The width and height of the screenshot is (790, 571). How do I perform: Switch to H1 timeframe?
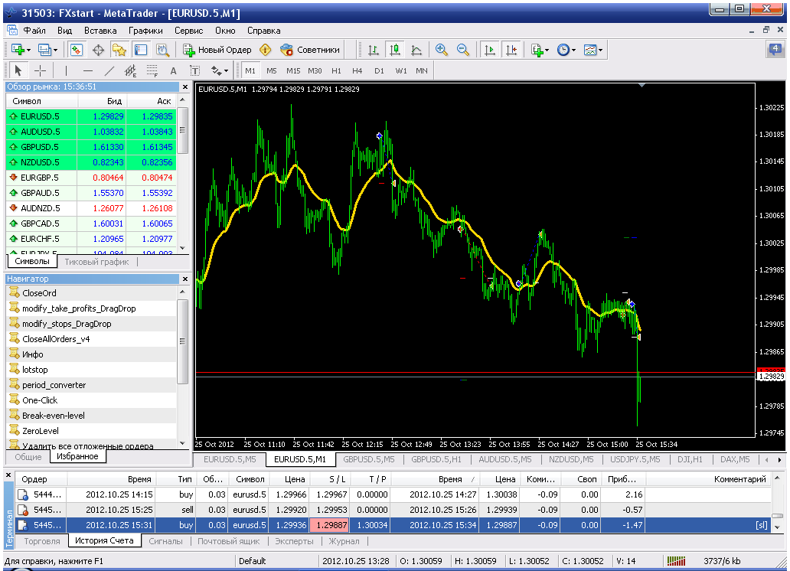tap(337, 71)
